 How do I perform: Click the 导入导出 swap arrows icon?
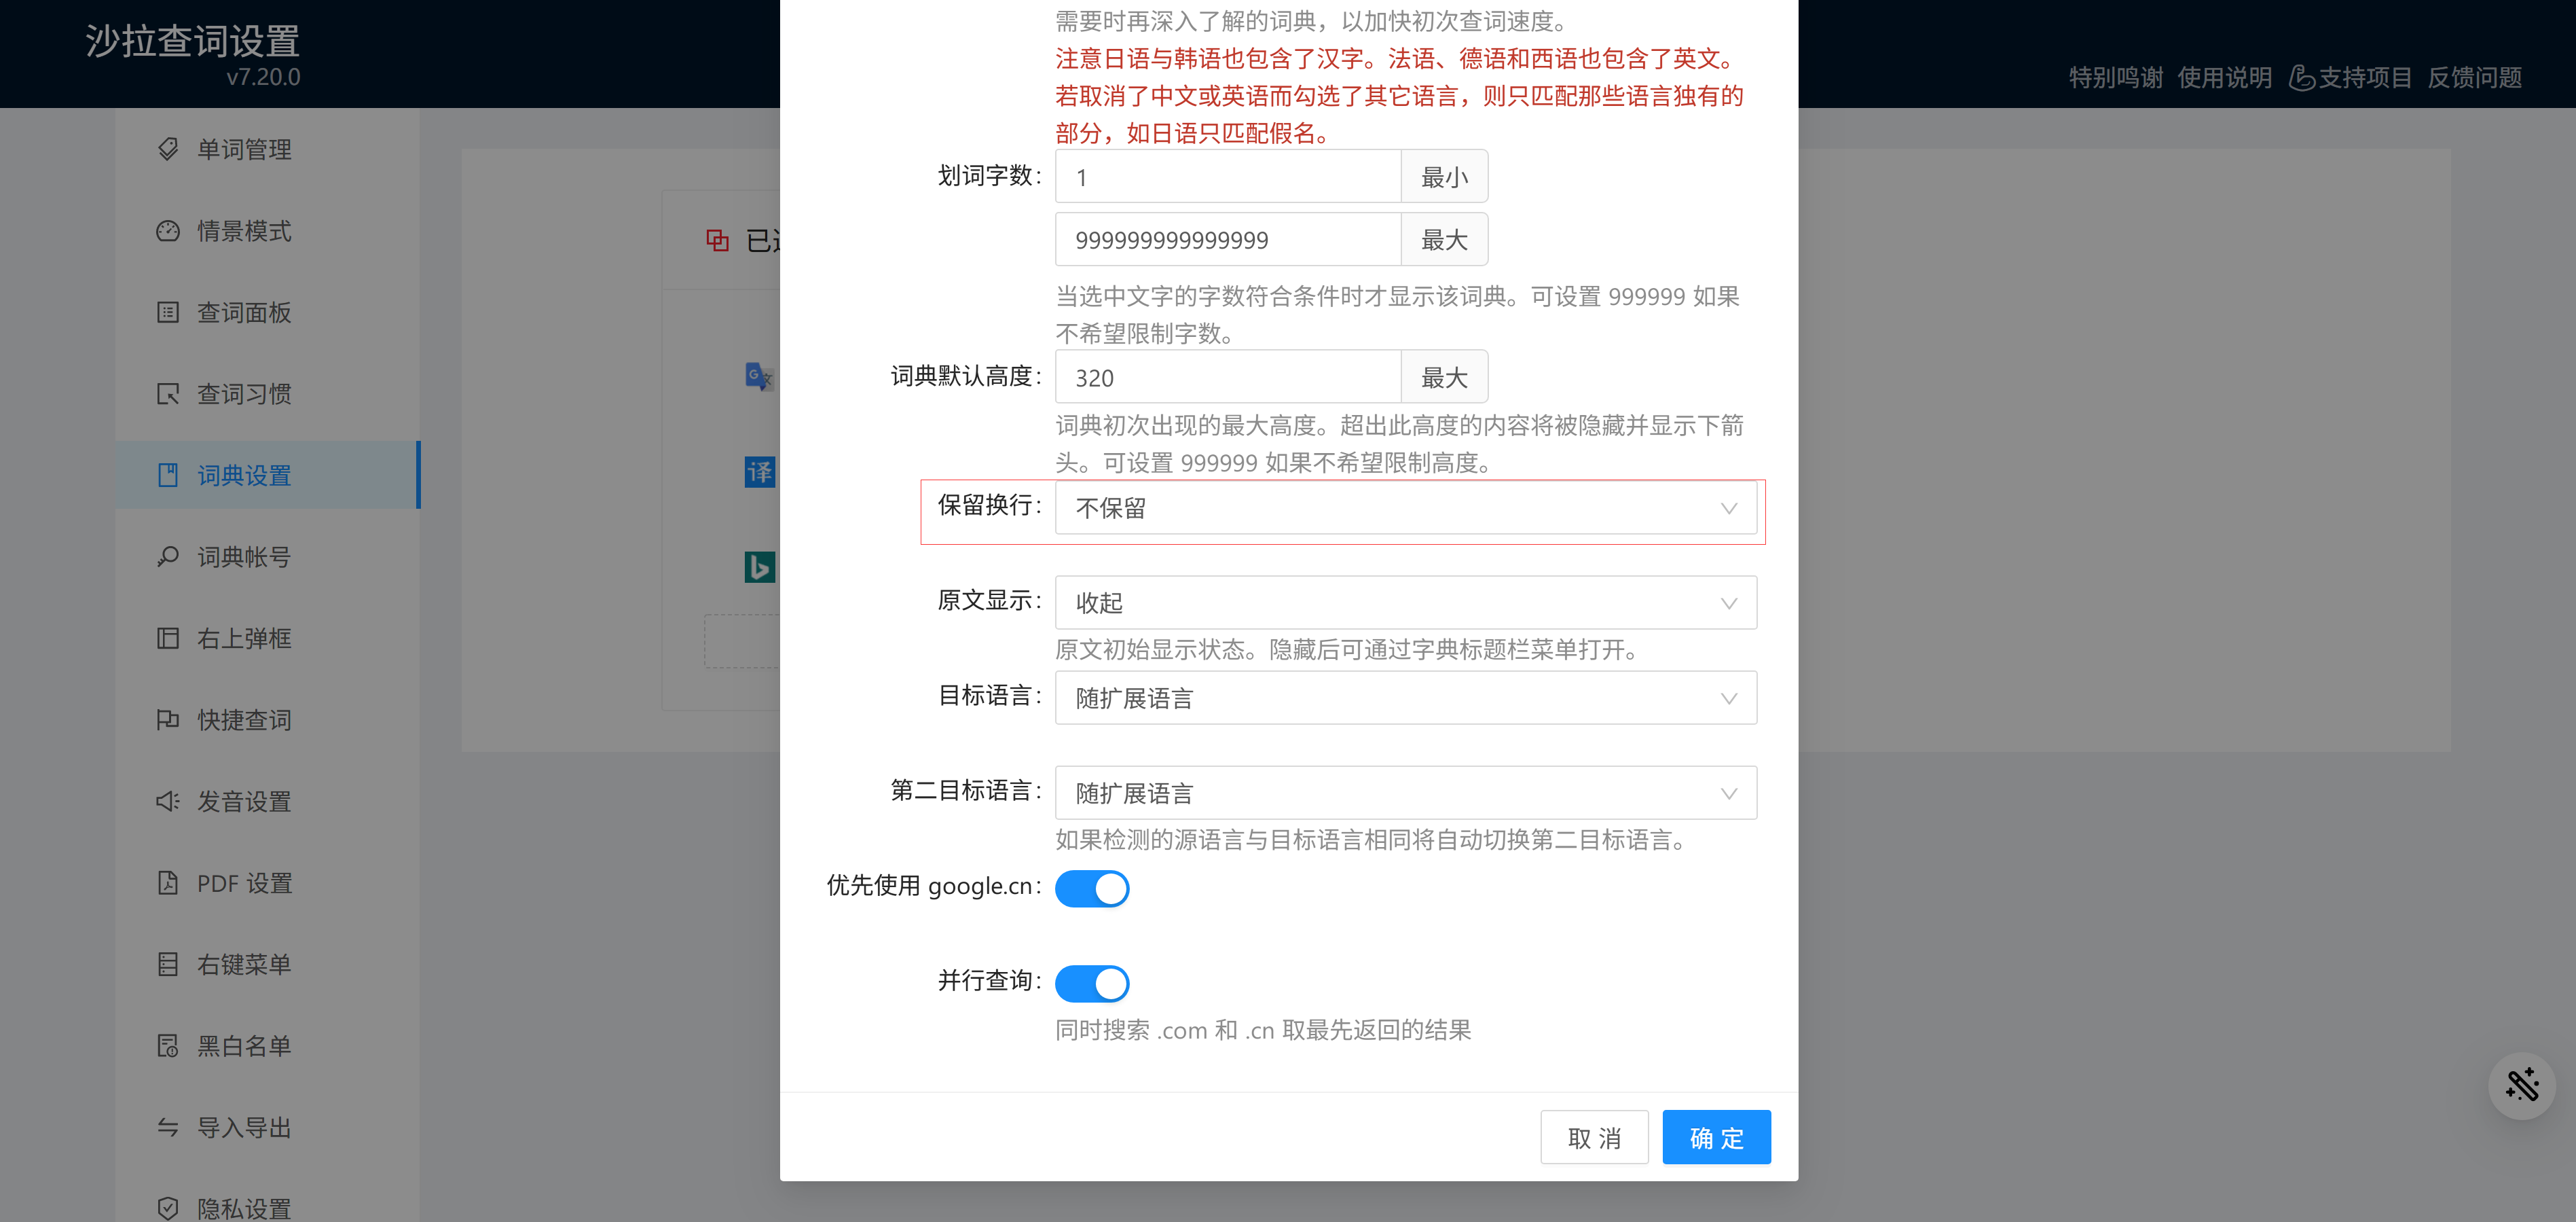point(168,1128)
